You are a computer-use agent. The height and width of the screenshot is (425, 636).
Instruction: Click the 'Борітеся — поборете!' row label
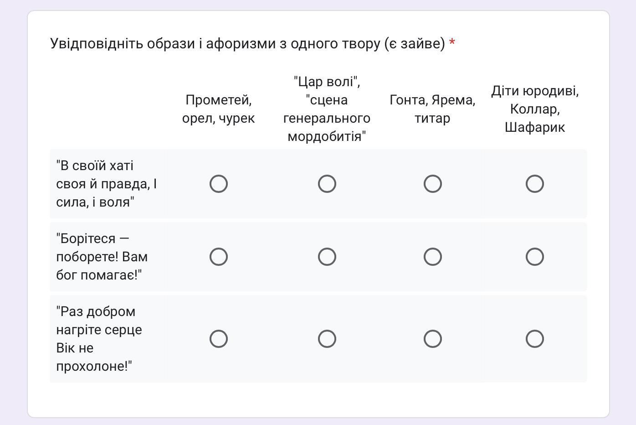pos(102,257)
